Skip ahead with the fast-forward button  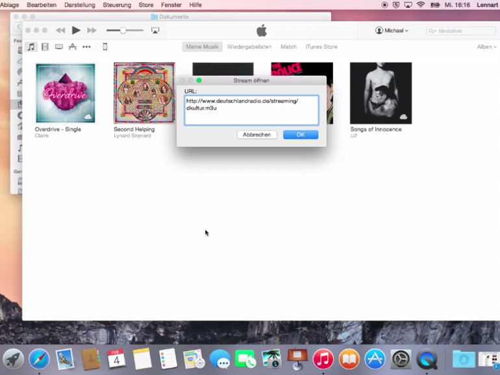pos(92,30)
